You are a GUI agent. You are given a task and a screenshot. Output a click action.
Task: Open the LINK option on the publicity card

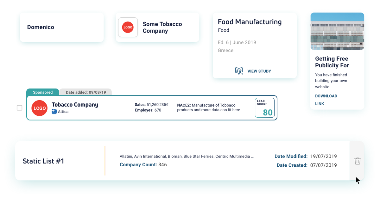319,103
